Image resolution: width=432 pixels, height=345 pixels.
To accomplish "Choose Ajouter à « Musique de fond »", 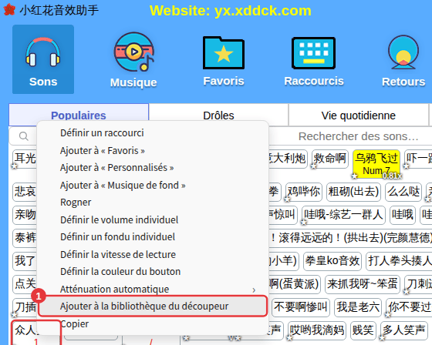I will point(153,185).
